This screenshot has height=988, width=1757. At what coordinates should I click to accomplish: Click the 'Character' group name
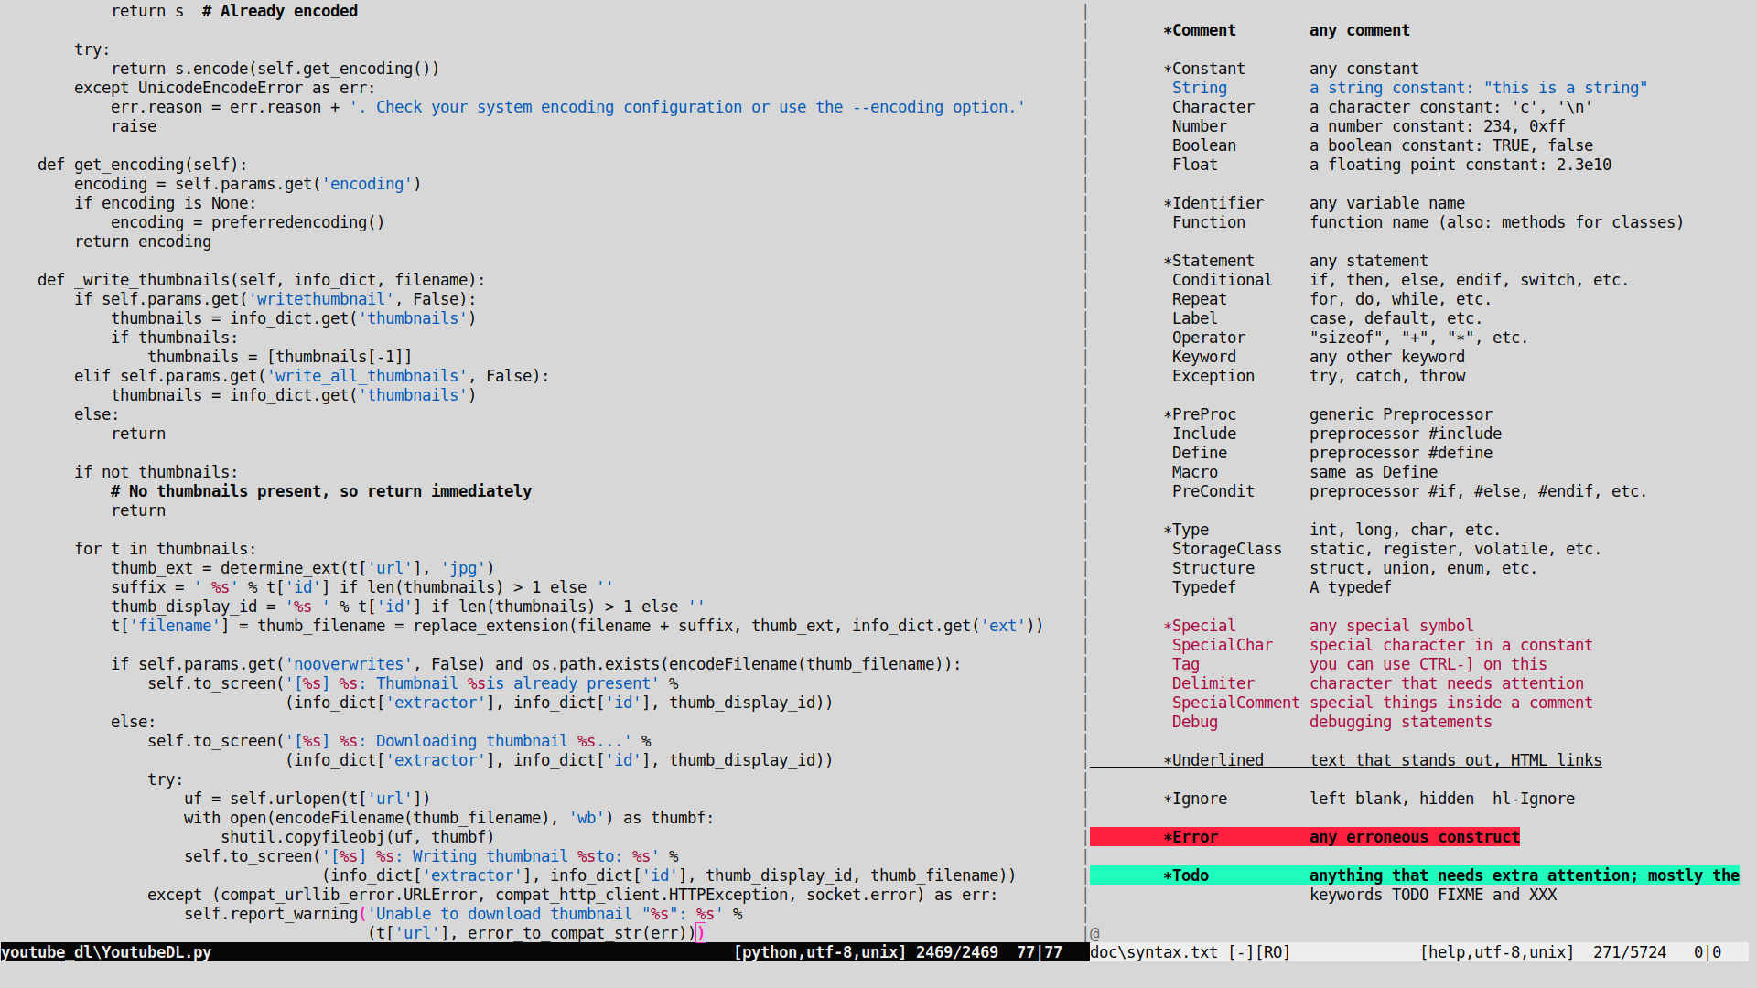[1213, 107]
